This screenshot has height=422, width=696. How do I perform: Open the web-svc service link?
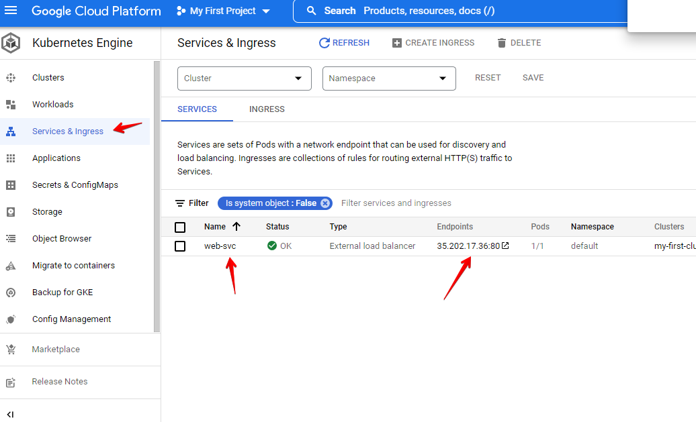tap(220, 246)
